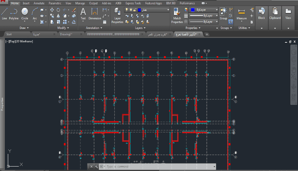This screenshot has width=298, height=171.
Task: Expand the Layers panel
Action: coord(140,28)
